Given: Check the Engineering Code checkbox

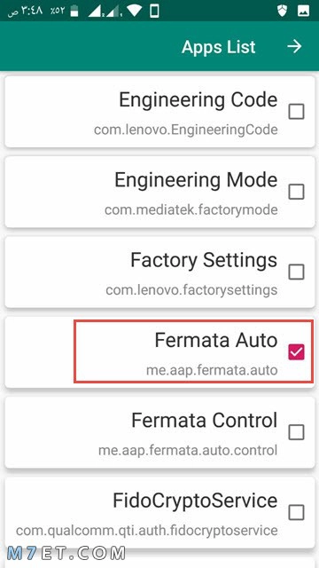Looking at the screenshot, I should 296,112.
